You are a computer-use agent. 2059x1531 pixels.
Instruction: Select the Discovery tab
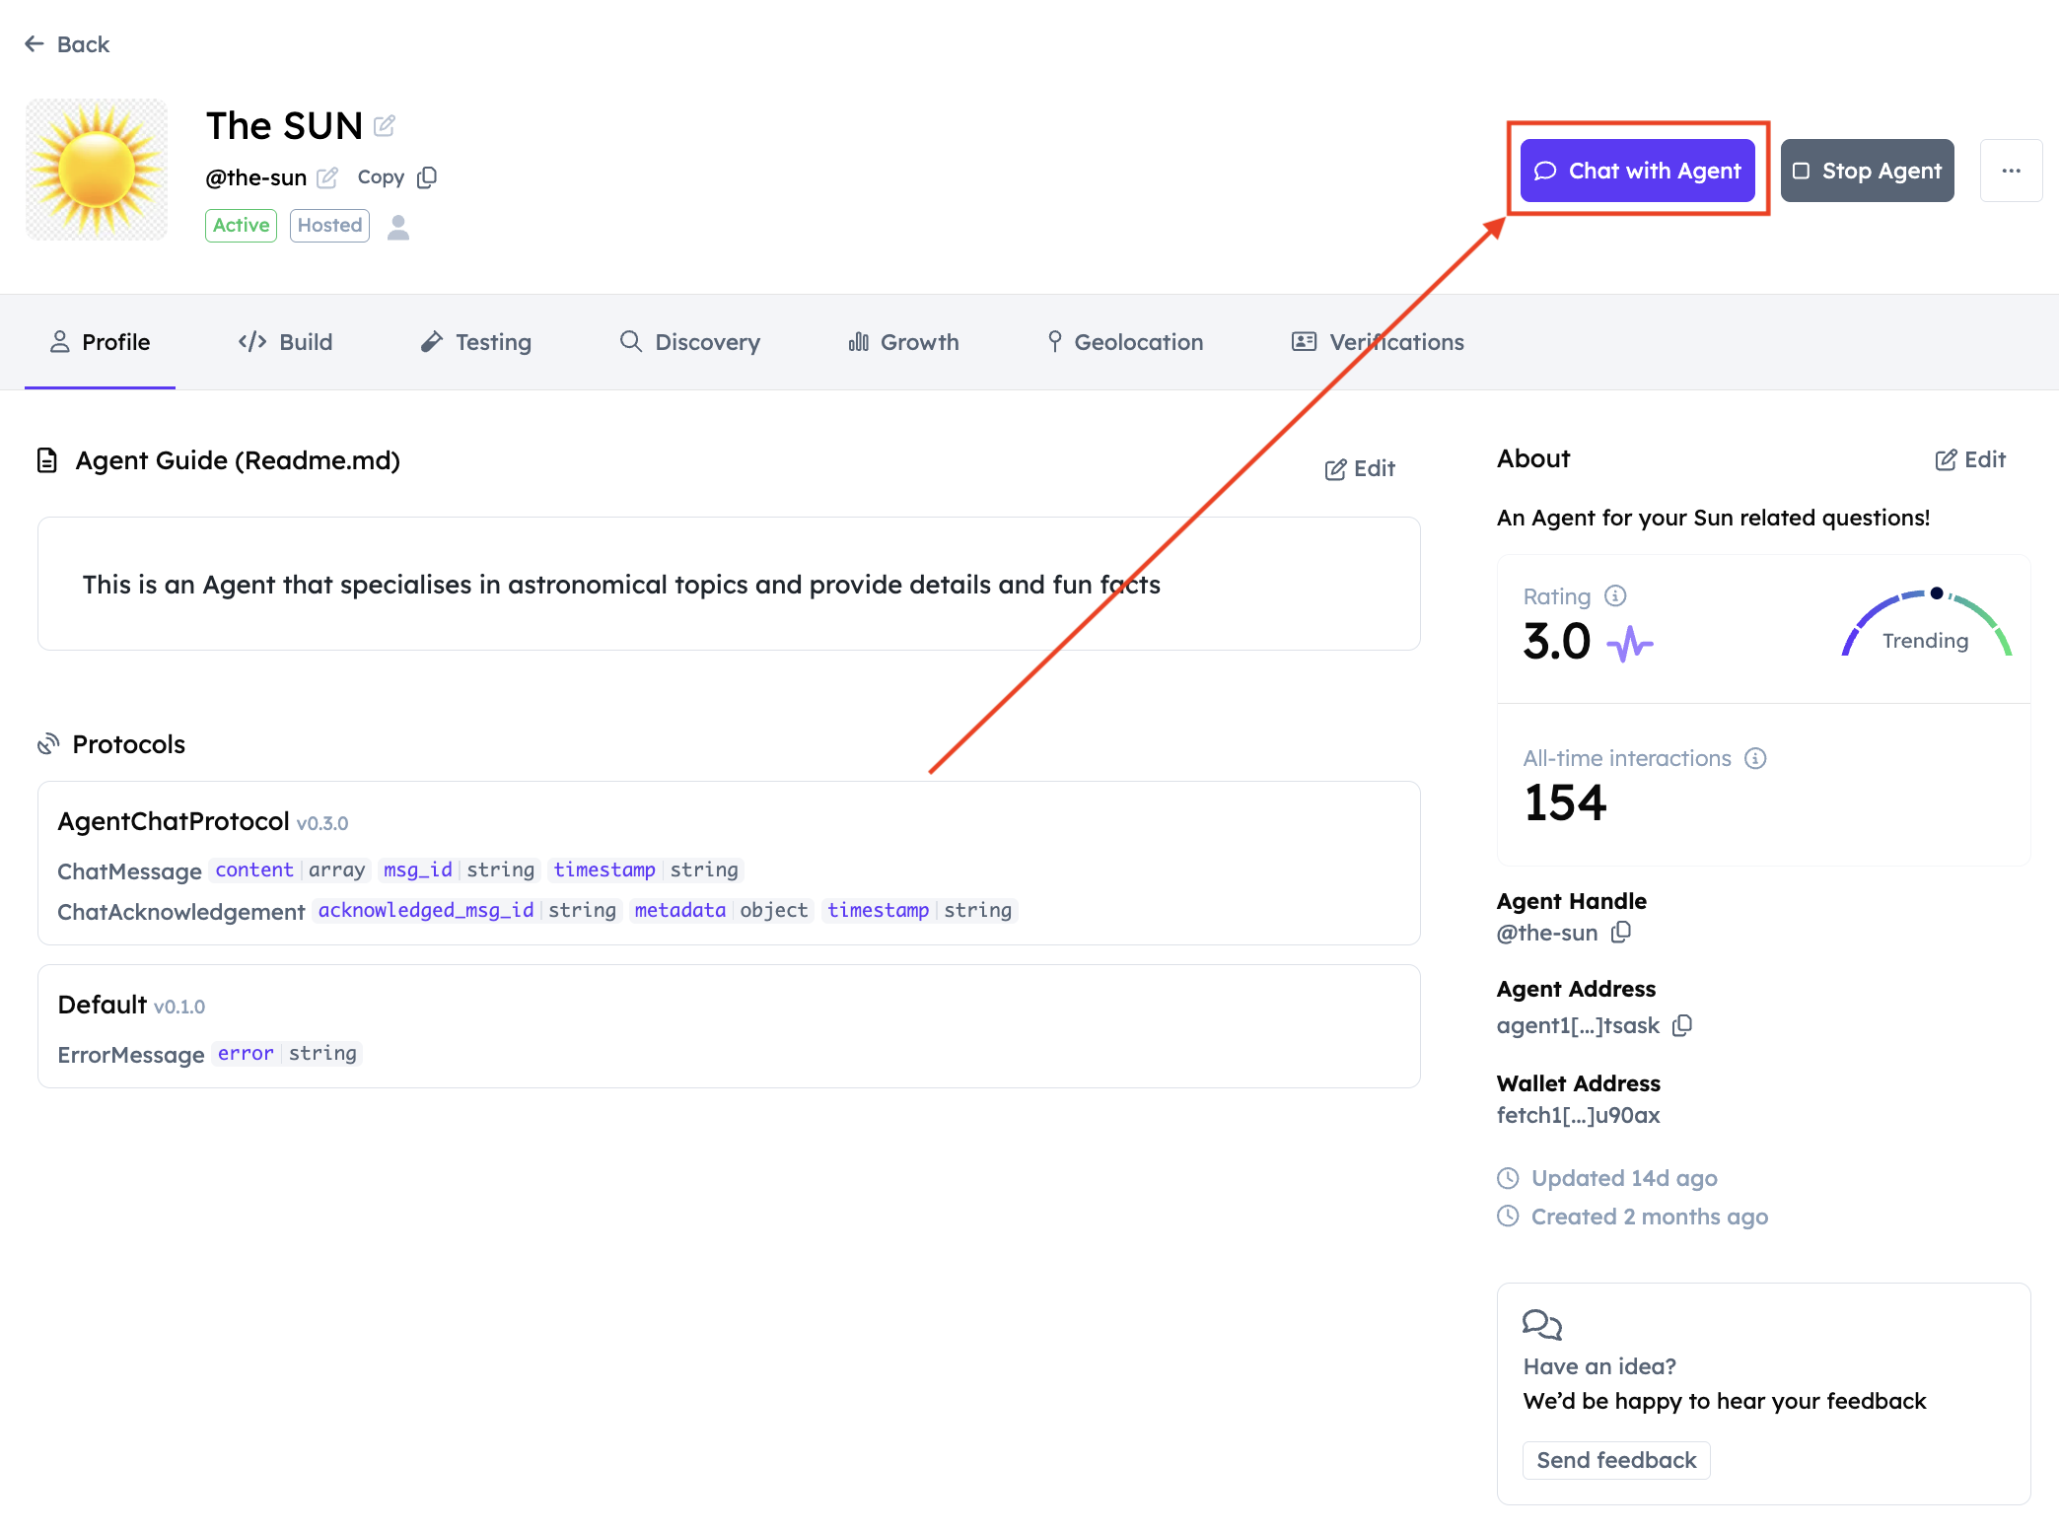(x=689, y=342)
